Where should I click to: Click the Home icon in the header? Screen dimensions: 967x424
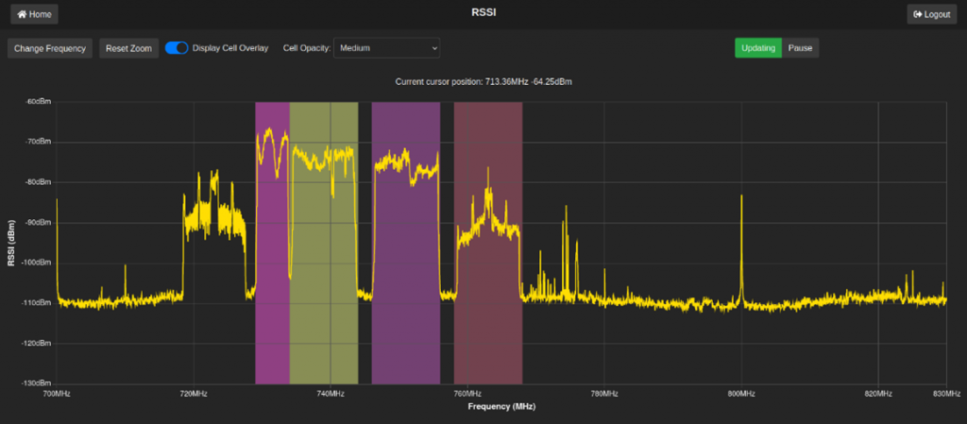(x=22, y=14)
